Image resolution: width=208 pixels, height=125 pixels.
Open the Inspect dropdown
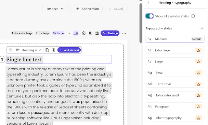[x=55, y=9]
